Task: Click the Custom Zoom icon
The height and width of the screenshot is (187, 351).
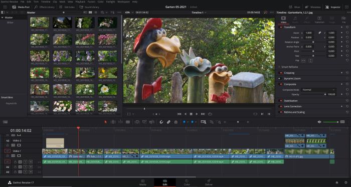Action: [x=219, y=122]
